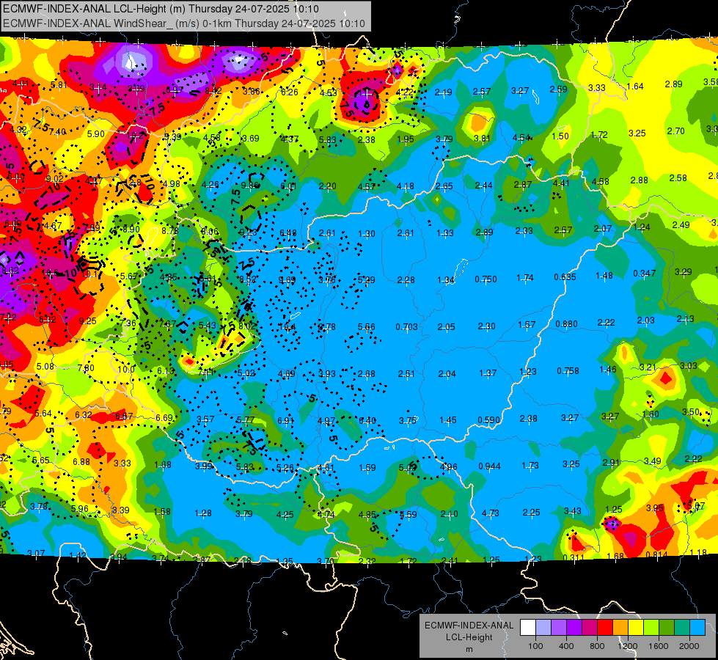Click the wind shear value 2.03
The width and height of the screenshot is (718, 660).
645,320
